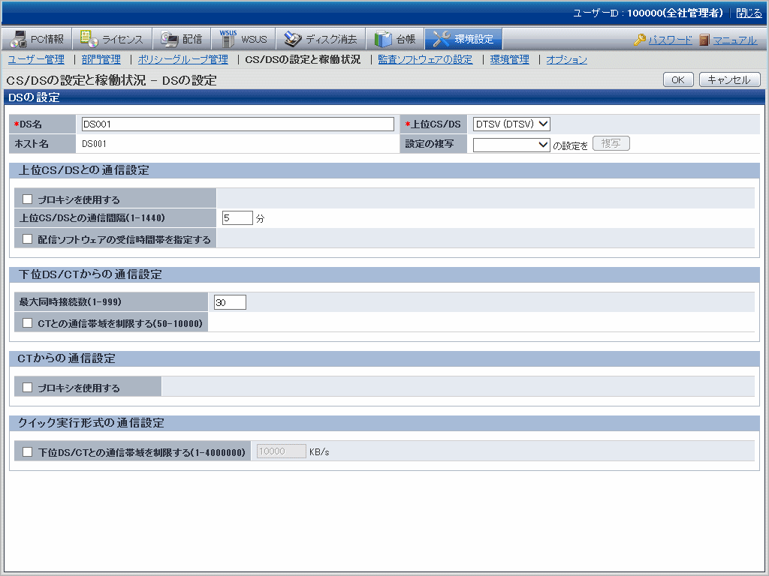Click the KB/s bandwidth field
This screenshot has width=769, height=576.
282,451
